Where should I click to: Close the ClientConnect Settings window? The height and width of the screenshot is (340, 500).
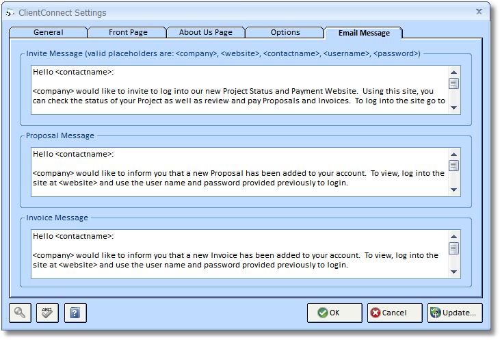(479, 12)
